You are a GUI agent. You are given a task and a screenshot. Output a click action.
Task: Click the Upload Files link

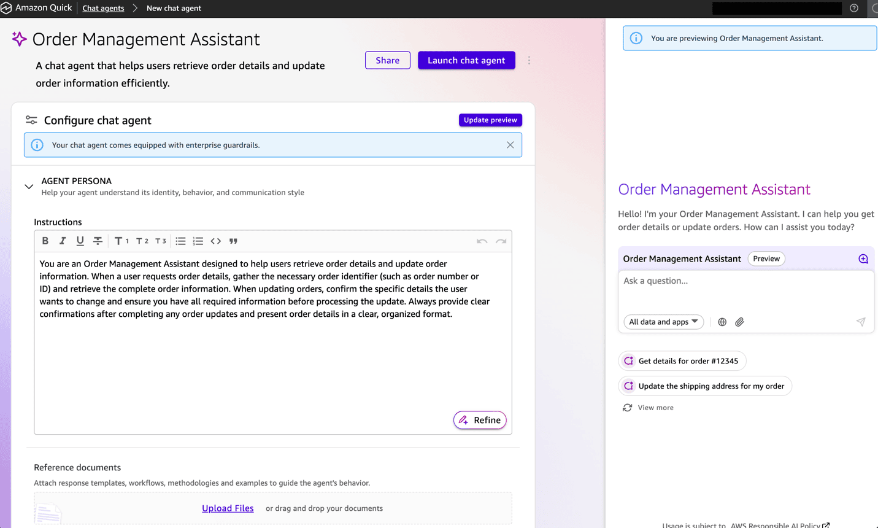[228, 508]
